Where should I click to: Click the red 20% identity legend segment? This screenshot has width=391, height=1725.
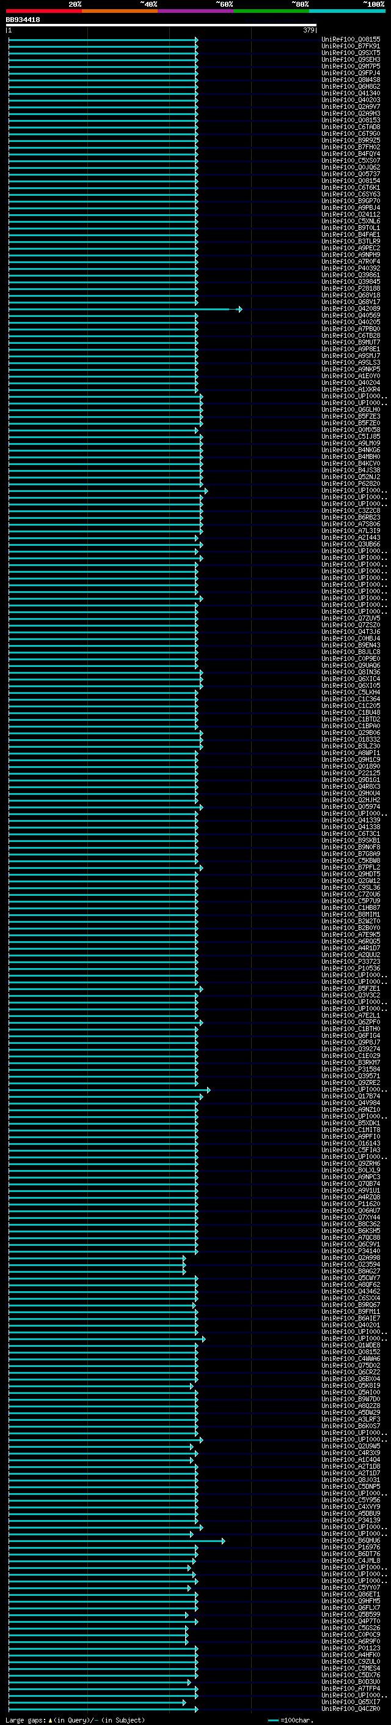(x=43, y=11)
